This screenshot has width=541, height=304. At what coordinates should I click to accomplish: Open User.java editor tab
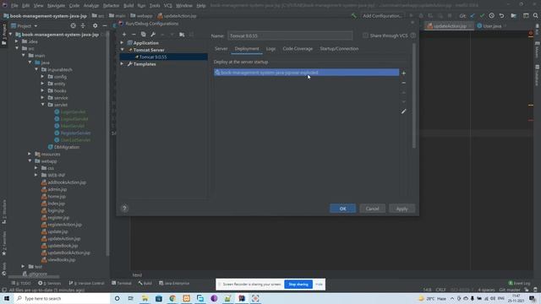pyautogui.click(x=492, y=26)
